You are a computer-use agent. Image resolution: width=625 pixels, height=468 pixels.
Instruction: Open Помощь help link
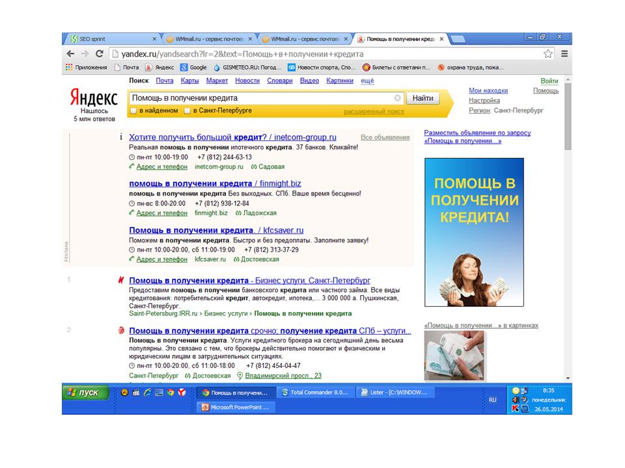tap(546, 90)
